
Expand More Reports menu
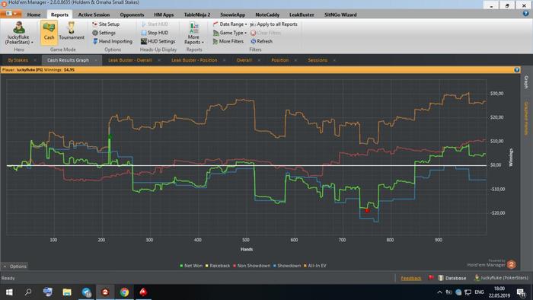tap(194, 33)
